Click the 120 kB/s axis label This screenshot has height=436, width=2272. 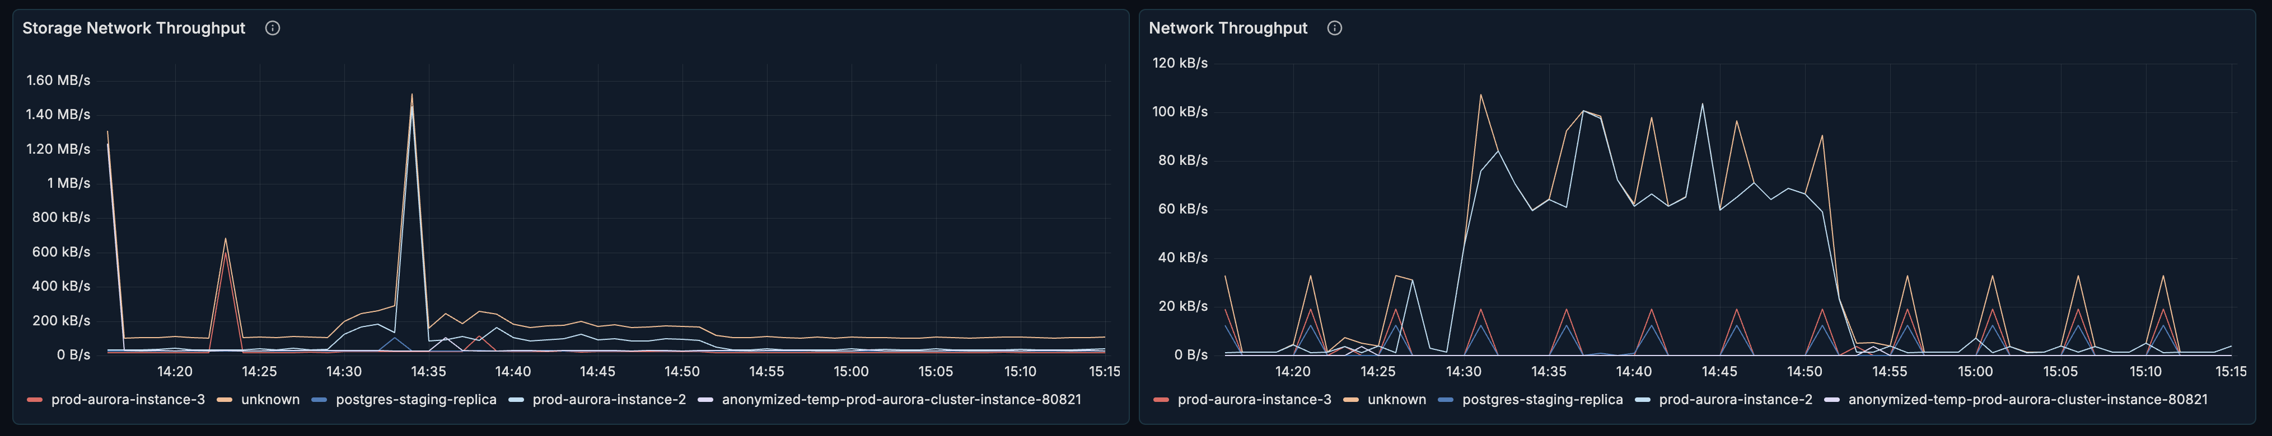1180,63
